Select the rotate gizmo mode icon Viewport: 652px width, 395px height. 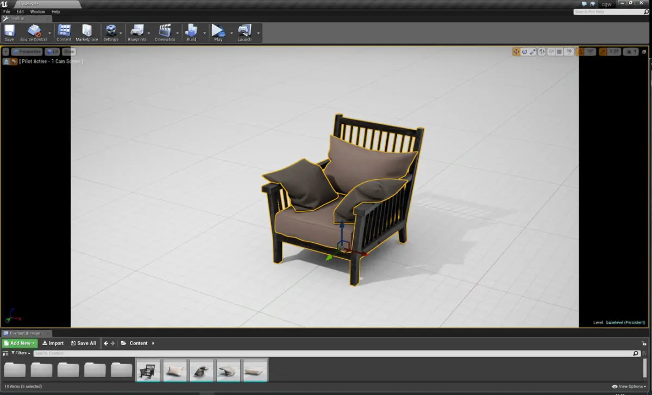point(524,52)
